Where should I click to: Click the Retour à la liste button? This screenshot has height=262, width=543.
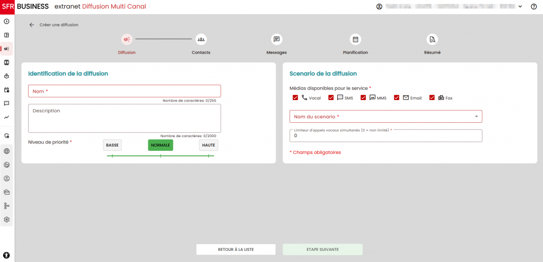click(x=236, y=249)
